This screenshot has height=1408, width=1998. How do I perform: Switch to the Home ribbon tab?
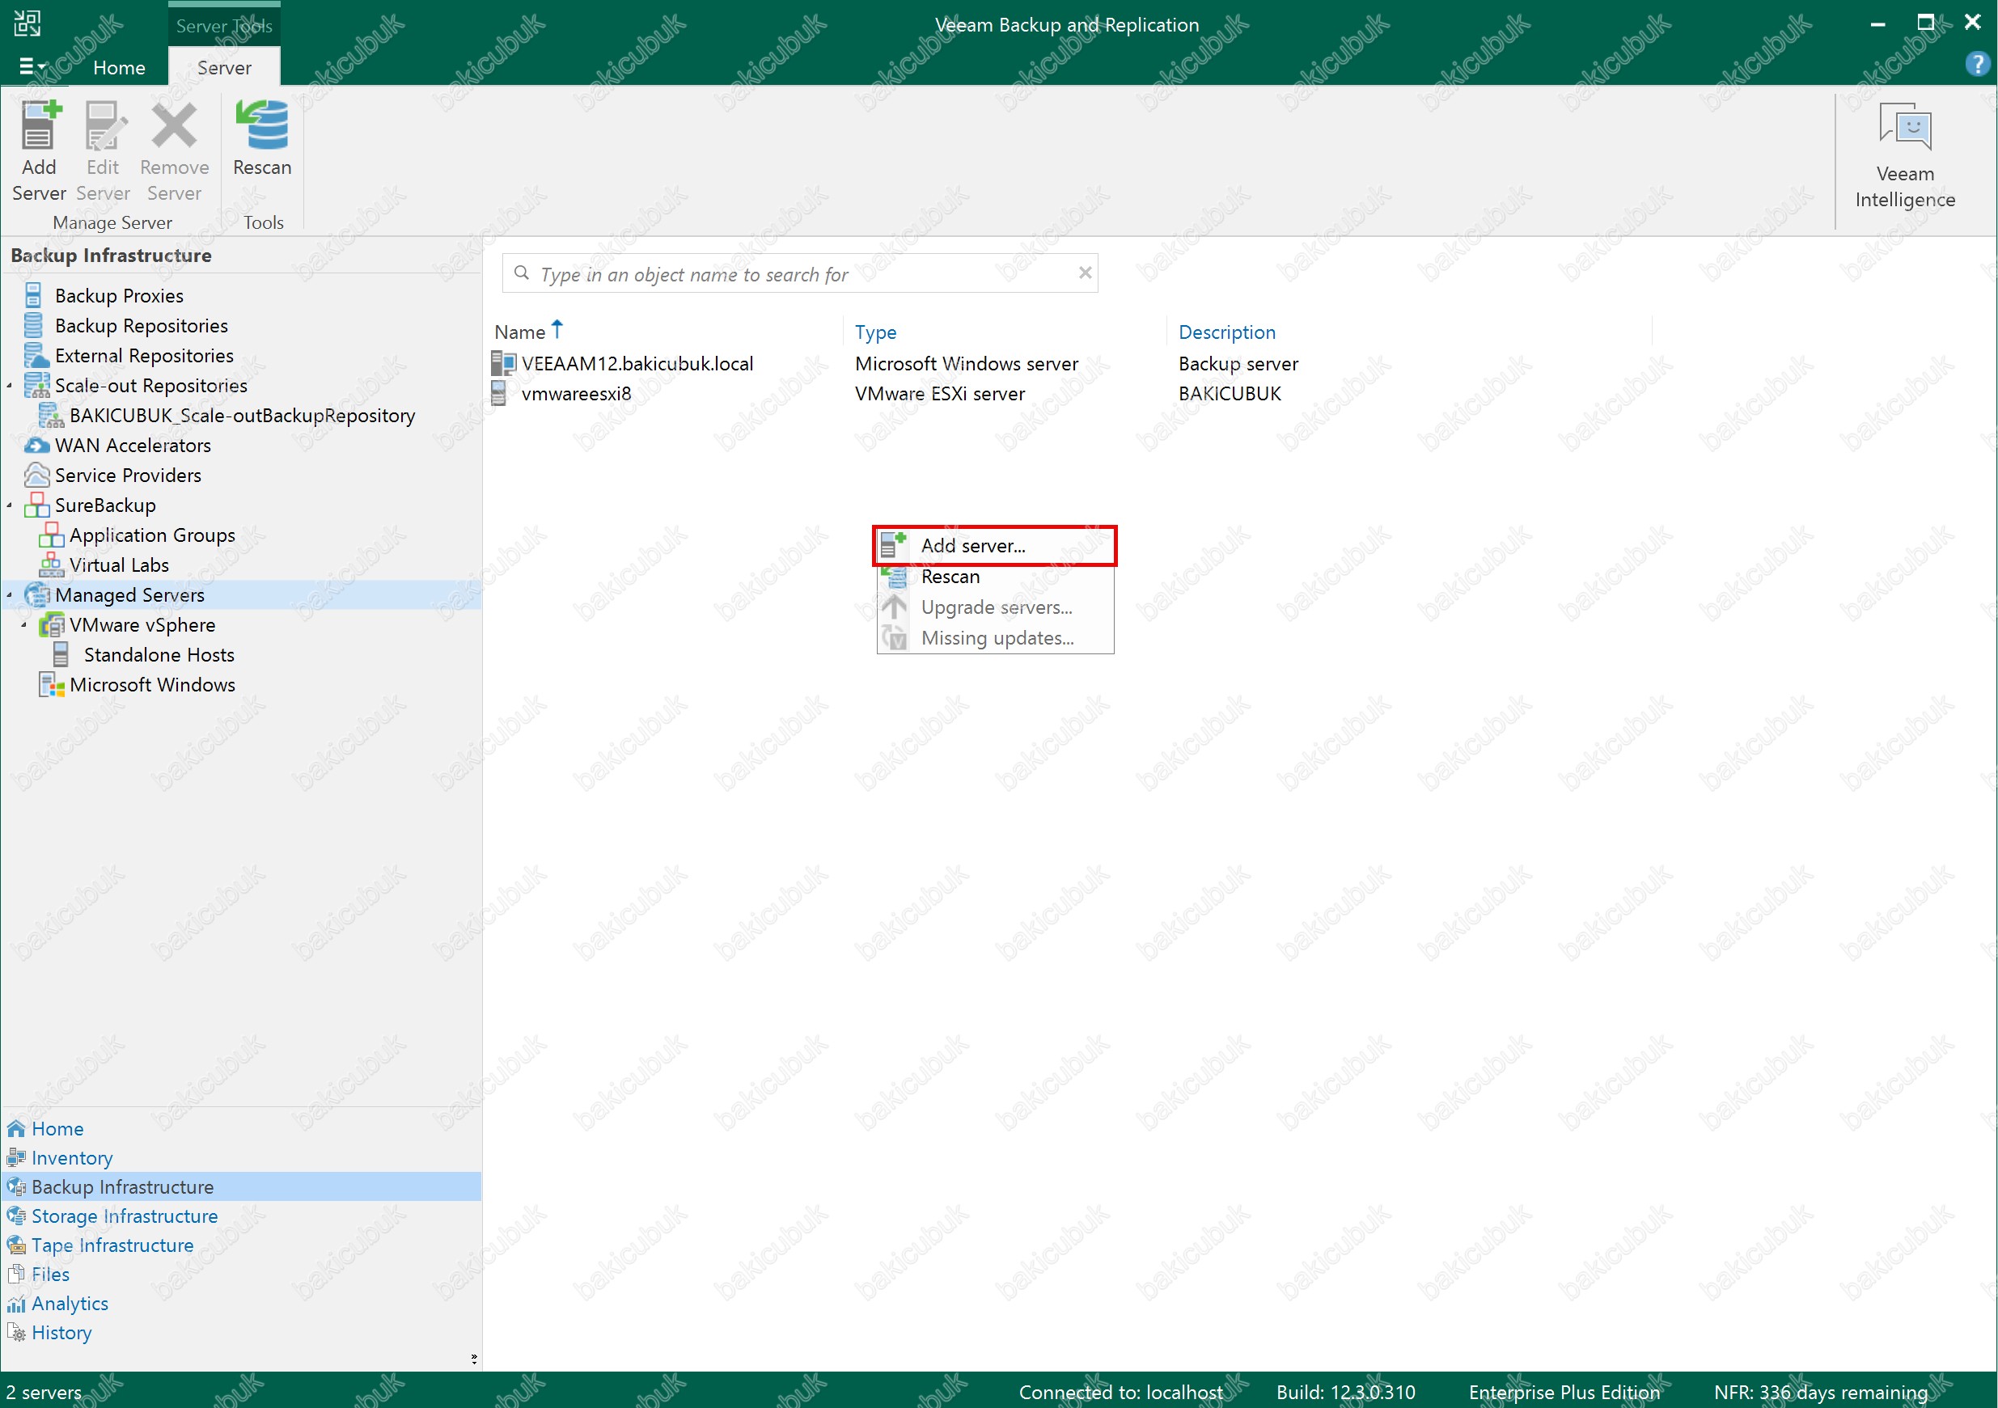[x=119, y=67]
